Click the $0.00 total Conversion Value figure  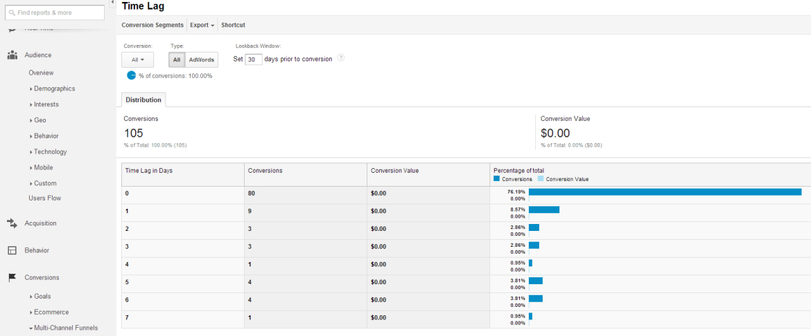click(555, 133)
